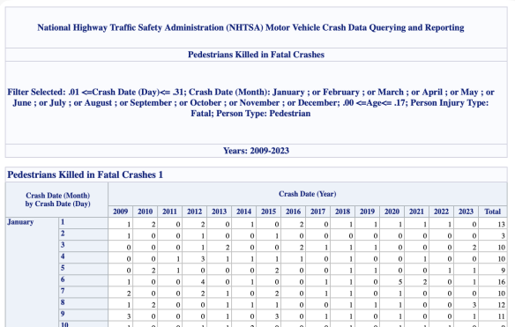Screen dimensions: 515x327
Task: Click the Total value 9 for January 5
Action: [x=504, y=271]
